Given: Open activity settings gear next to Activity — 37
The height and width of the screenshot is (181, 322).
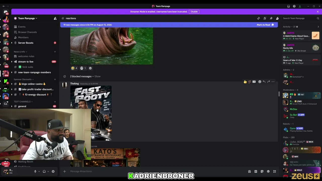Looking at the screenshot, I should point(297,27).
